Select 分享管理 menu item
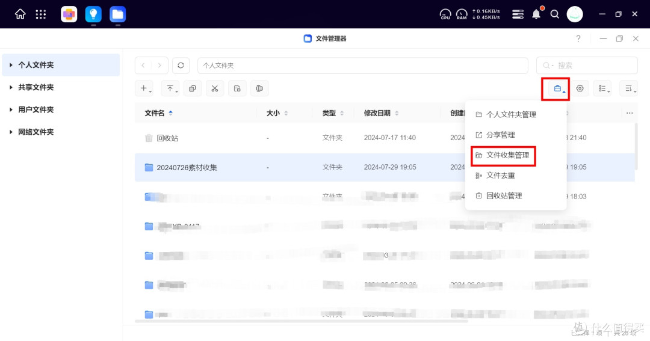The width and height of the screenshot is (650, 341). click(x=516, y=135)
